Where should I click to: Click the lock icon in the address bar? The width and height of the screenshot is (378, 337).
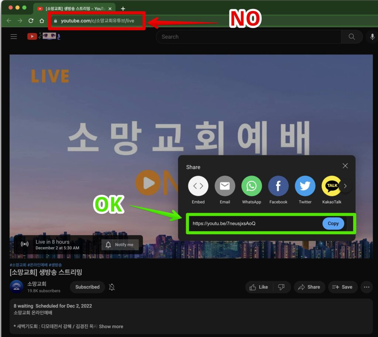pyautogui.click(x=55, y=21)
